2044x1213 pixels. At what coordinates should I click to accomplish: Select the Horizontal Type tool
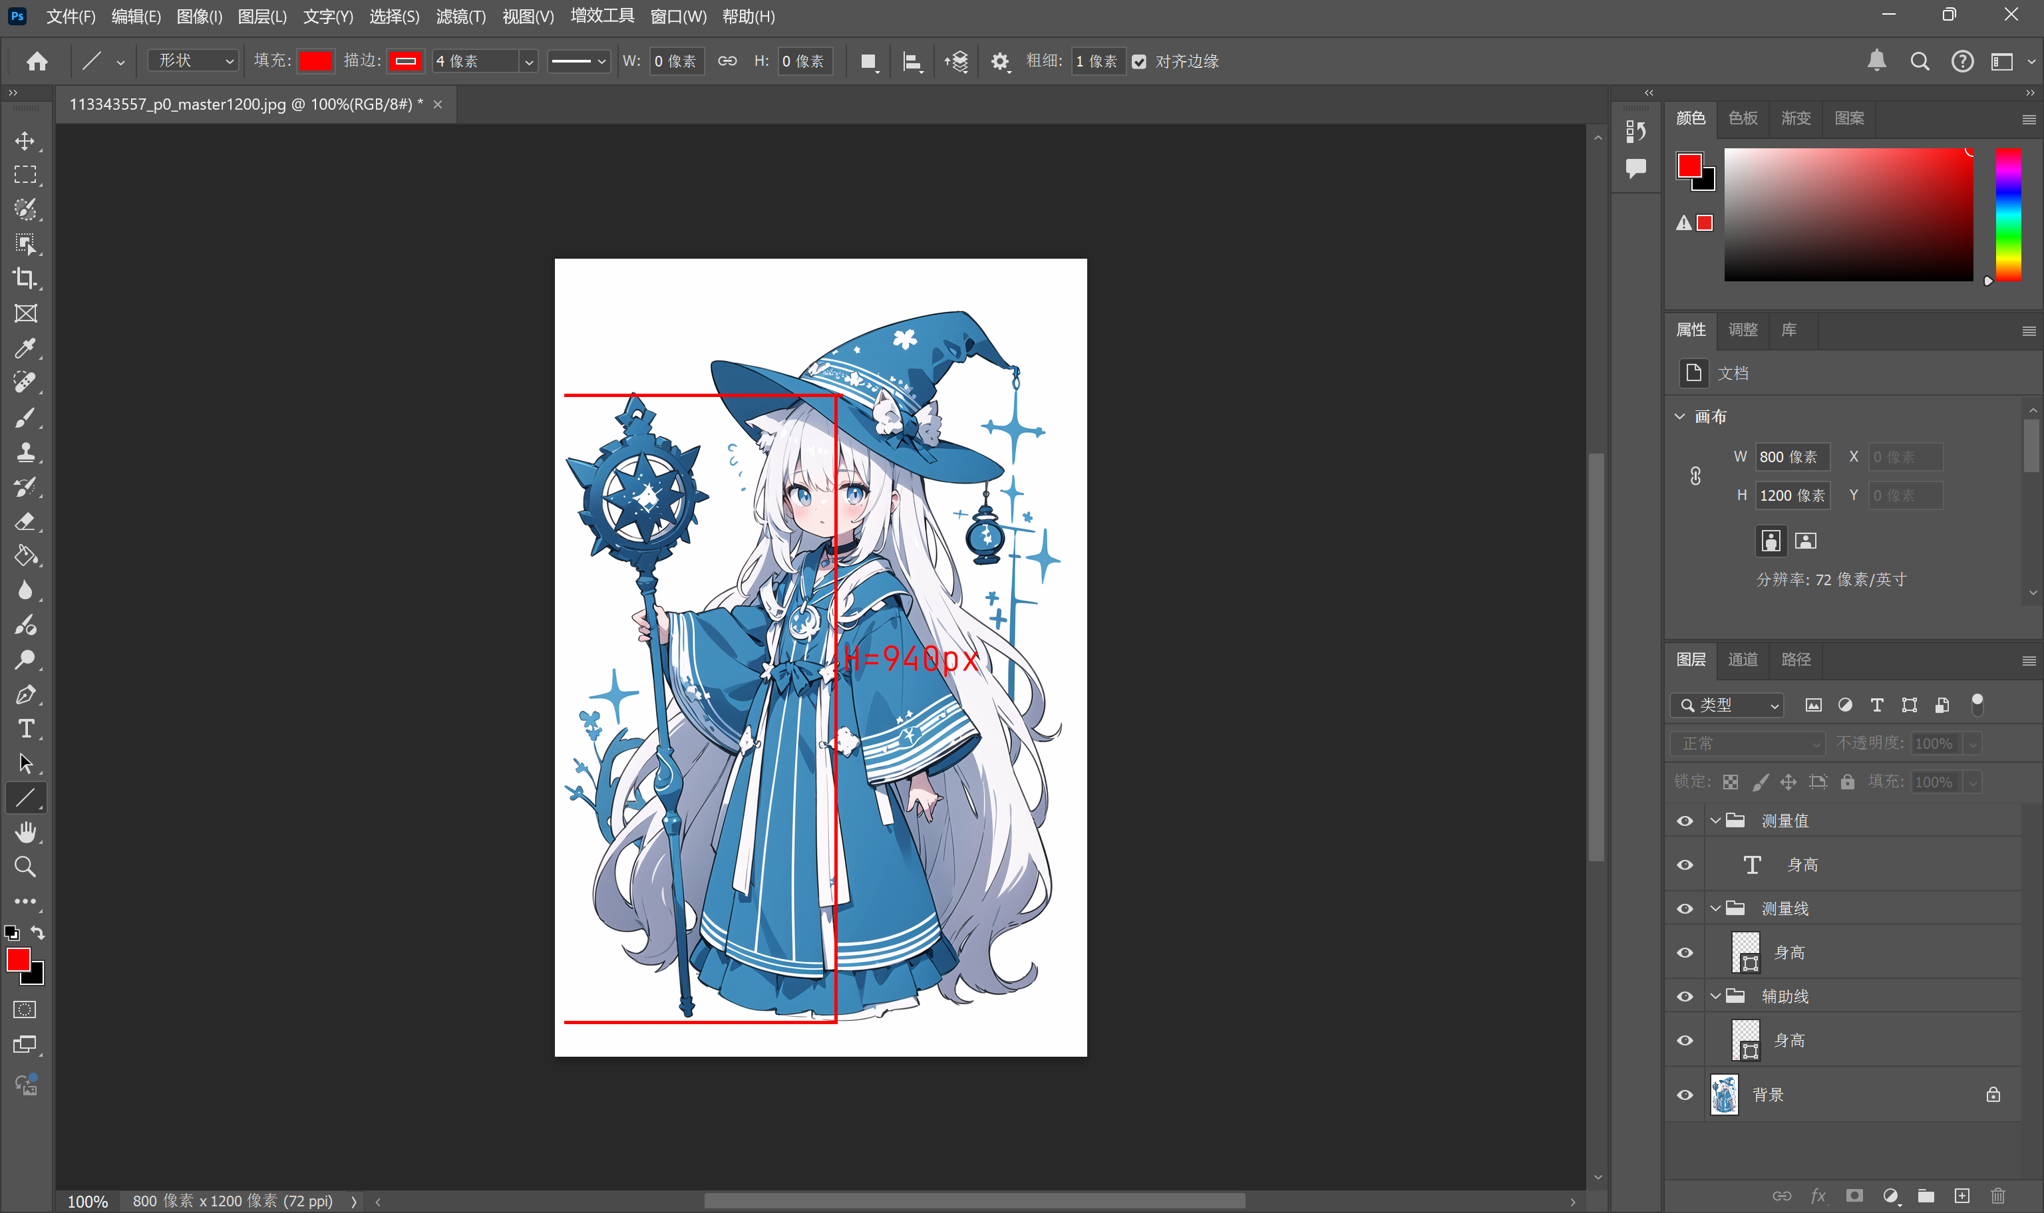pyautogui.click(x=25, y=728)
